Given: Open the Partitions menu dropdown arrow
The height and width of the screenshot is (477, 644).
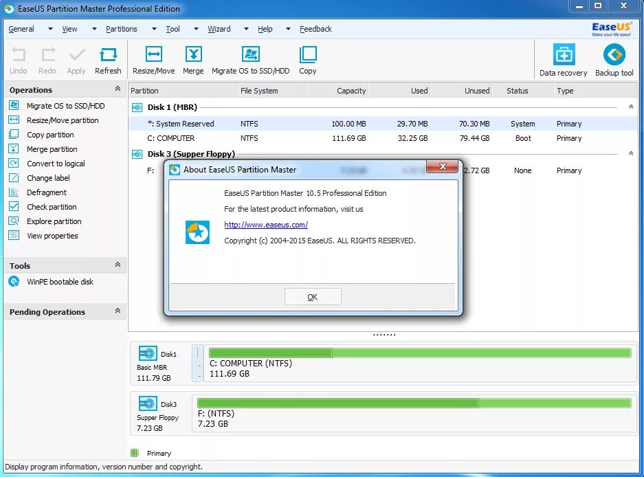Looking at the screenshot, I should pyautogui.click(x=154, y=29).
